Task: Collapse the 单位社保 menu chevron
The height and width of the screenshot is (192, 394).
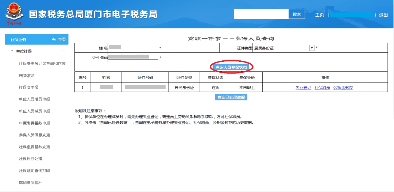Action: click(x=64, y=51)
